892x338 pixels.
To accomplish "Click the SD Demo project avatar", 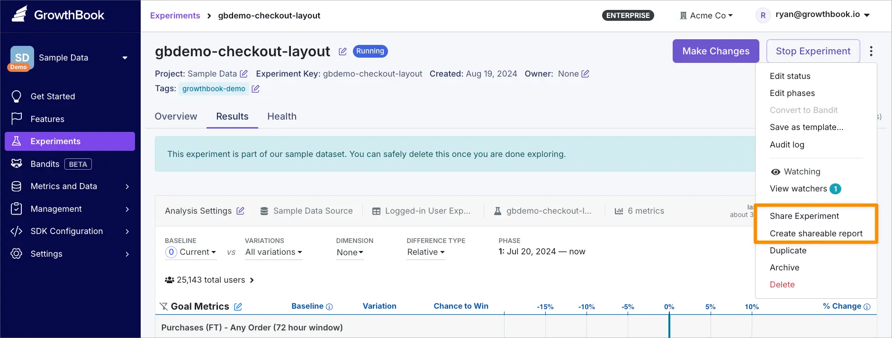I will 22,58.
